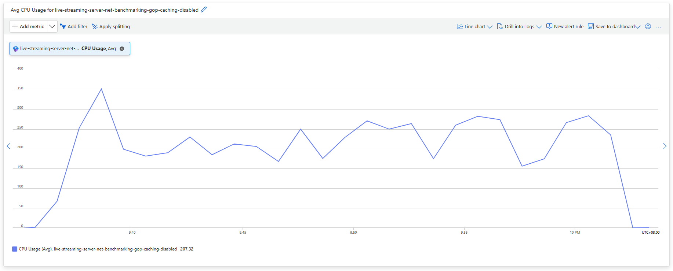This screenshot has width=673, height=271.
Task: Open chart settings gear icon
Action: 648,26
